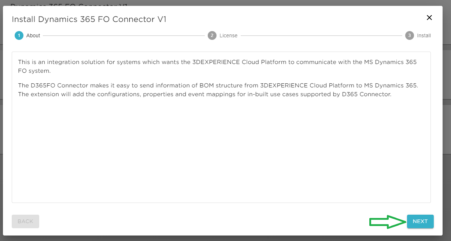The image size is (451, 241).
Task: Click the step 3 number circle
Action: click(410, 35)
